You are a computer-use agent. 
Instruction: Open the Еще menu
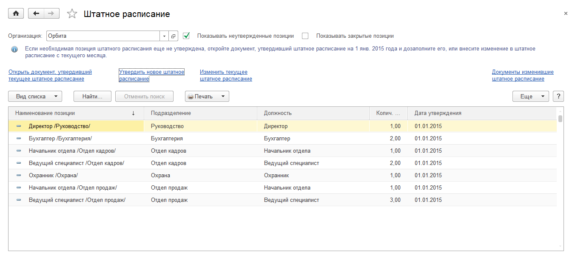point(530,96)
